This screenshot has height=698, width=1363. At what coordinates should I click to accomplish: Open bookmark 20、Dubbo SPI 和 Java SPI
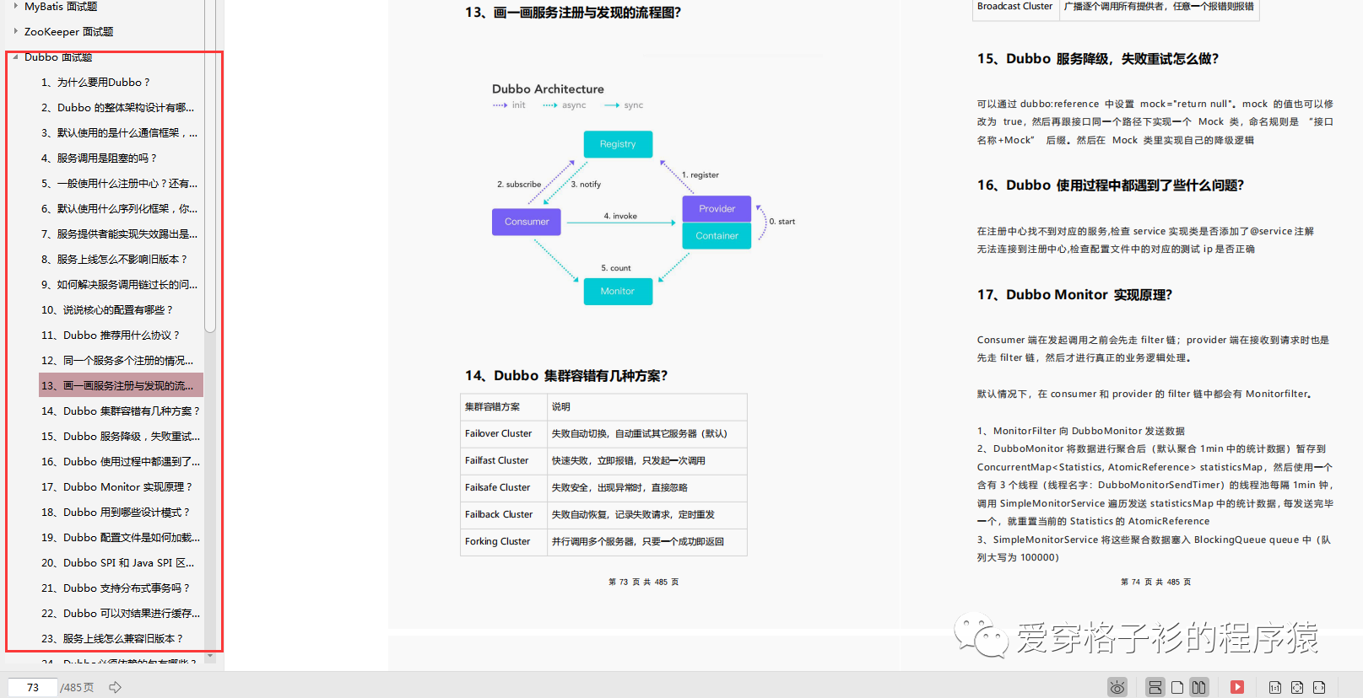[x=117, y=562]
